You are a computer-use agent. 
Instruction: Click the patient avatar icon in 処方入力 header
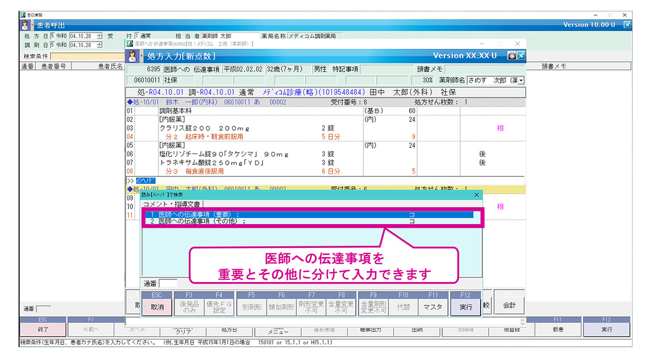point(132,56)
